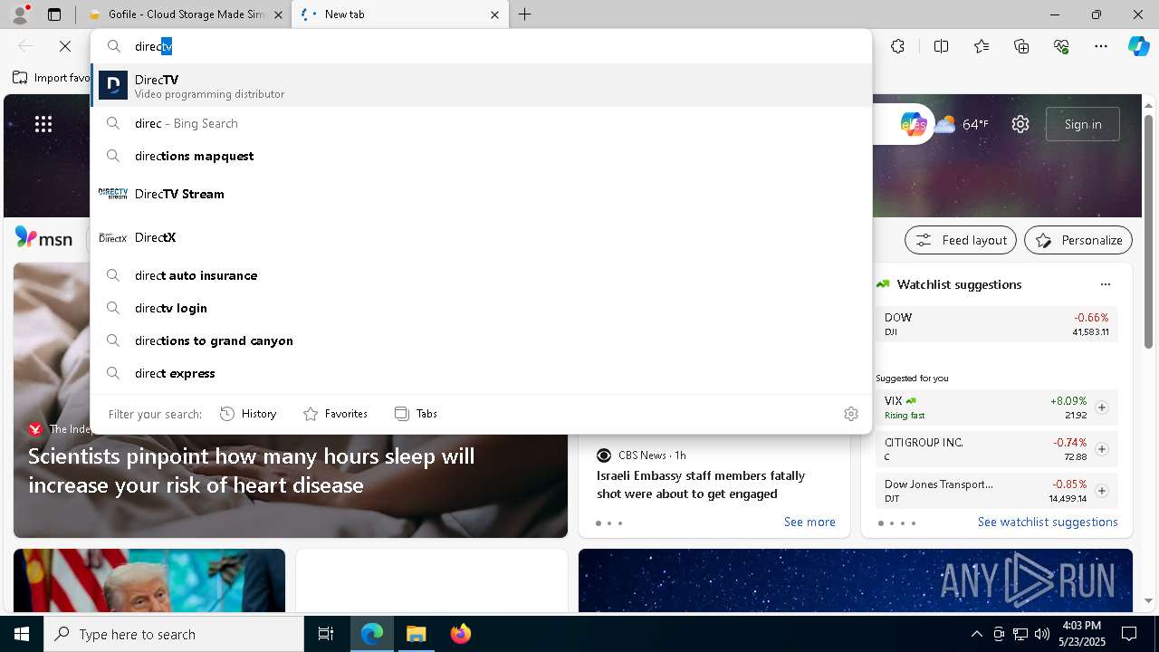Select 'directions mapquest' suggestion
The width and height of the screenshot is (1159, 652).
[x=481, y=156]
